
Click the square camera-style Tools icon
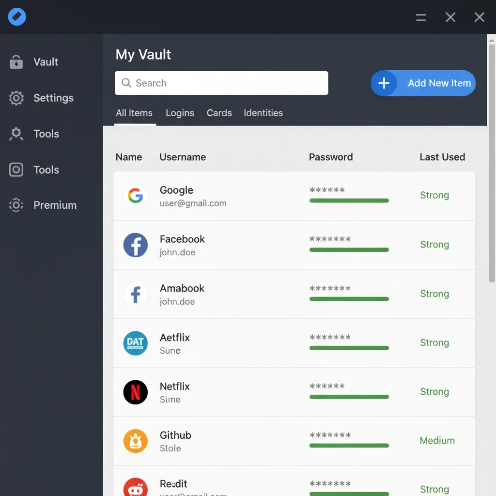coord(16,170)
